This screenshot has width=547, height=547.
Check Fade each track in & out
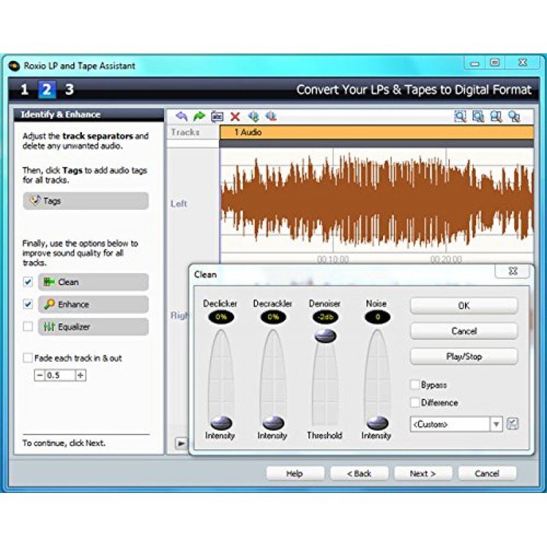[x=27, y=358]
